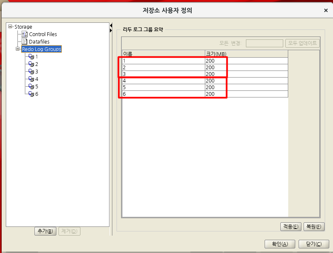Collapse the Redo Log Groups node
The height and width of the screenshot is (253, 333).
tap(18, 49)
